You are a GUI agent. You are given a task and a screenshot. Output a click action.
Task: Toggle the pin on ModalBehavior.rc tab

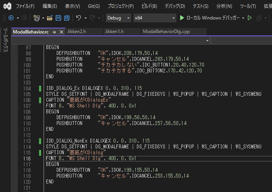(x=54, y=32)
